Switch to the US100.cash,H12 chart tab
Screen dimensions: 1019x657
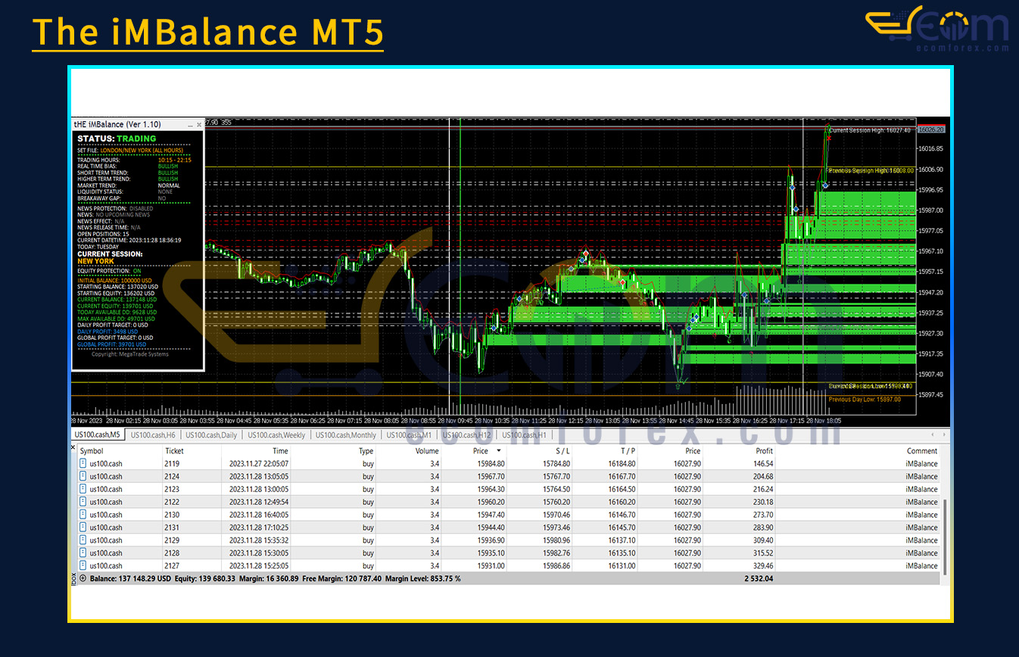tap(467, 435)
